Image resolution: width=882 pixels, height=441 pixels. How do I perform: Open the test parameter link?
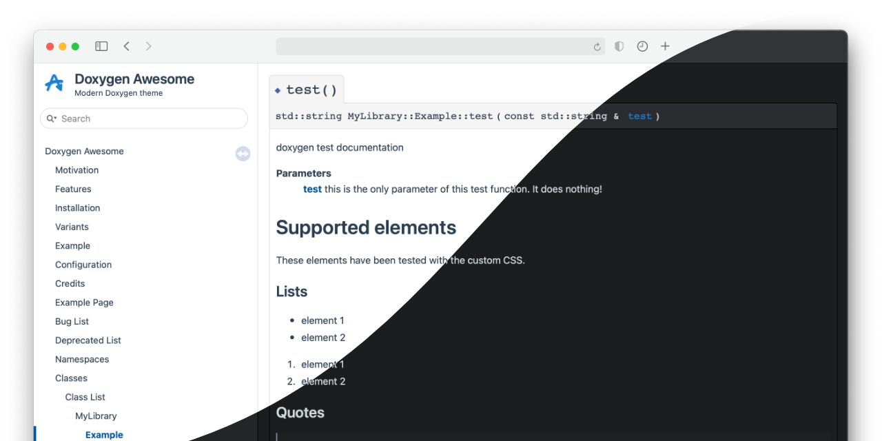[x=312, y=189]
